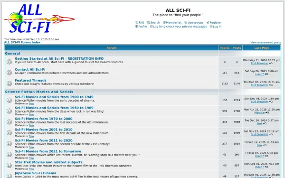Open Science Fiction Movies and Serials category
Image resolution: width=285 pixels, height=178 pixels.
(x=39, y=92)
